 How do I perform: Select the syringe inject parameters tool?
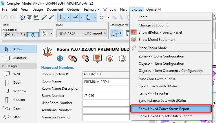(x=51, y=17)
